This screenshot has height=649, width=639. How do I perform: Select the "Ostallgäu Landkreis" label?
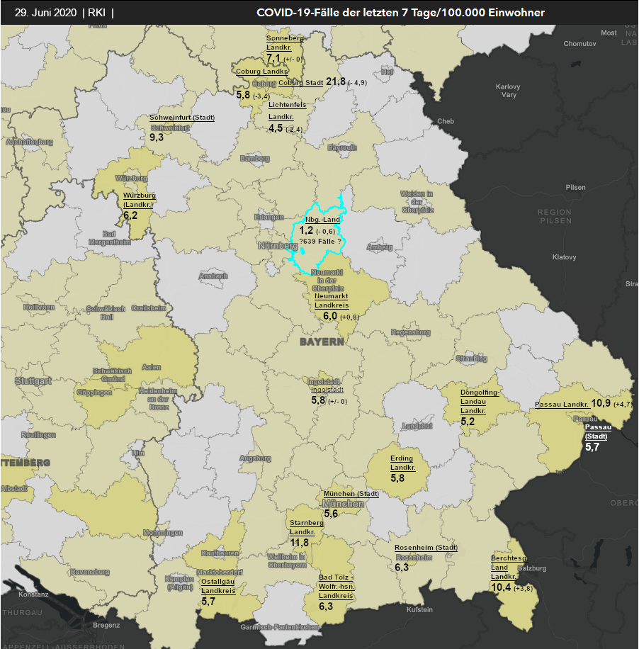pos(218,586)
